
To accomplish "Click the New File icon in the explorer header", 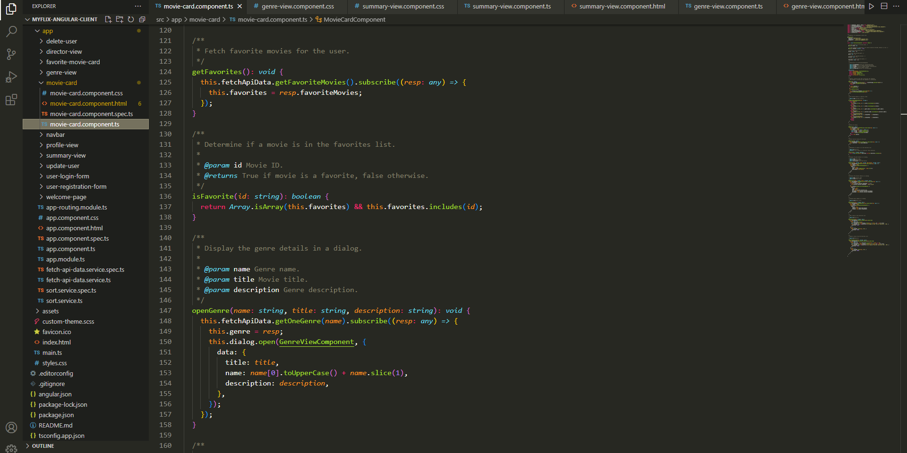I will click(108, 19).
